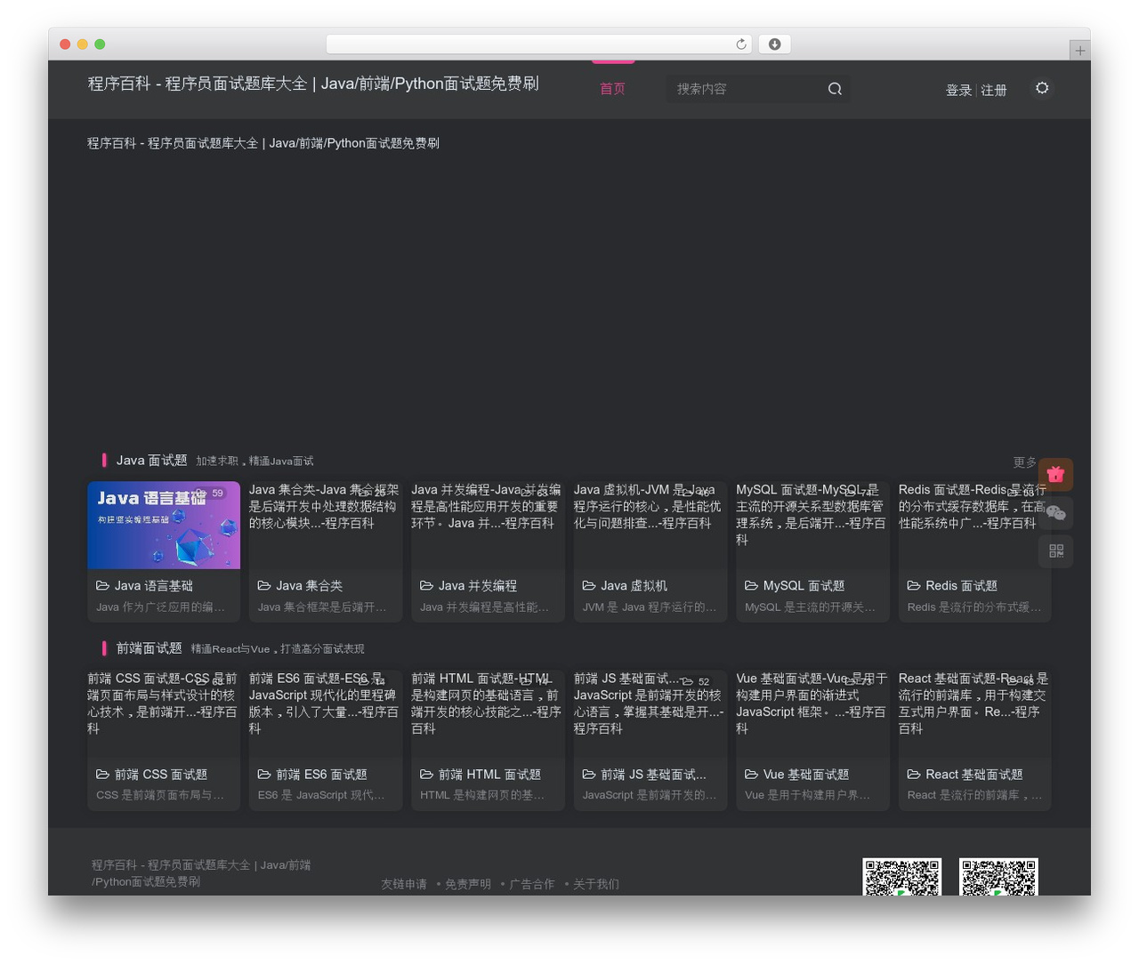1139x964 pixels.
Task: Click folder icon beside MySQL 面试题
Action: pos(751,585)
